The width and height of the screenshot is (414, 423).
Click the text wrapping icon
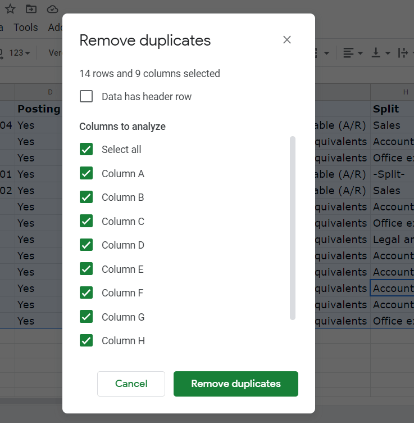tap(403, 53)
